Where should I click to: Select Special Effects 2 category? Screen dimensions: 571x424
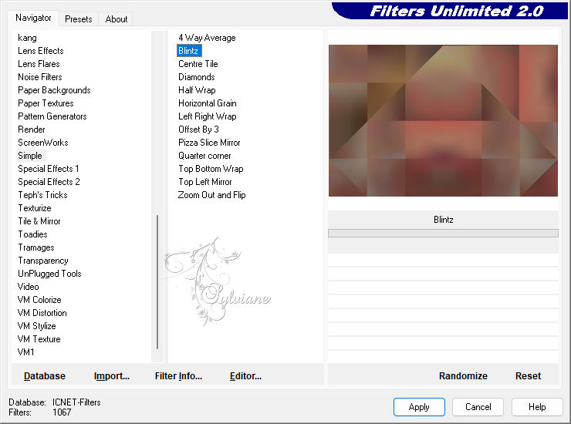coord(49,182)
